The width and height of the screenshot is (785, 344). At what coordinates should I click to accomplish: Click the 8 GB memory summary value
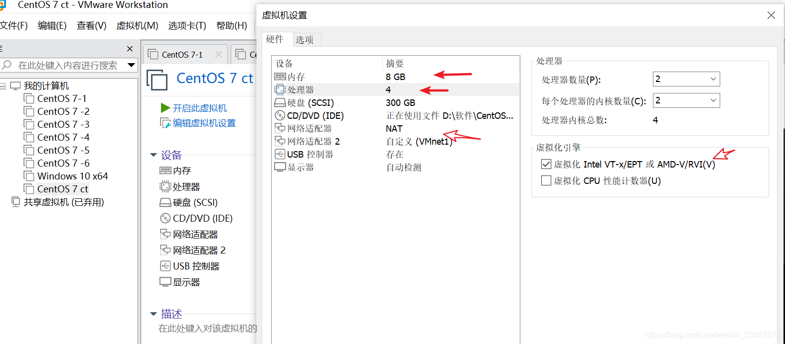pyautogui.click(x=395, y=77)
